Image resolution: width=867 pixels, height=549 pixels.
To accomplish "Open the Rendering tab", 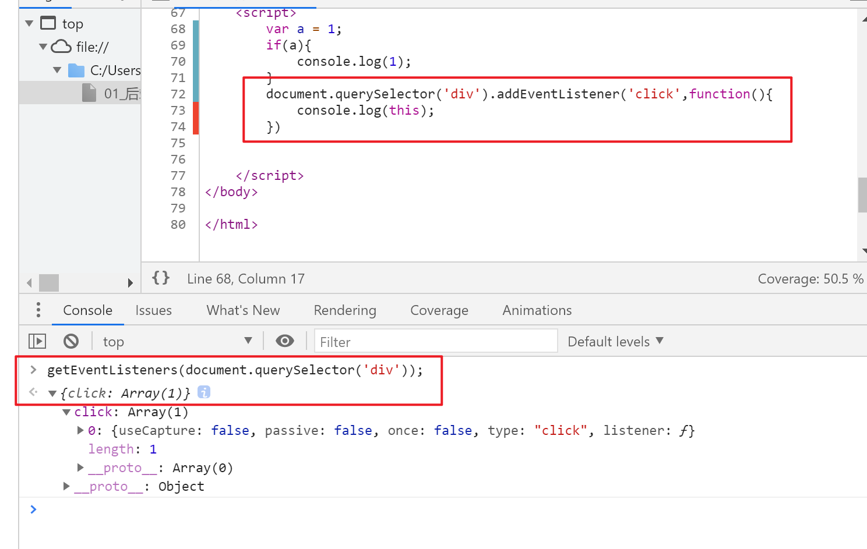I will click(345, 310).
